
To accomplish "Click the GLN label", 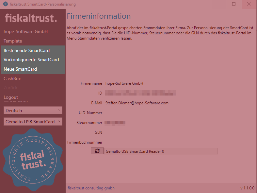I will tap(98, 132).
